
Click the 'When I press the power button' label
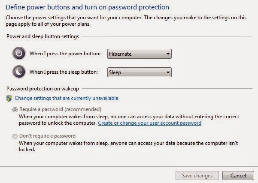65,54
